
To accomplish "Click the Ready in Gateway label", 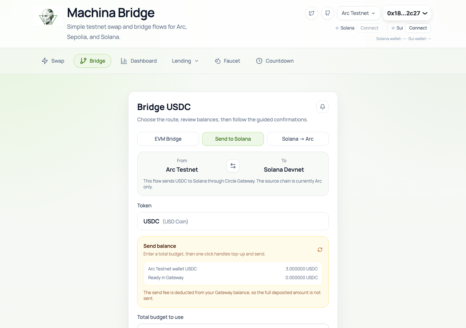I will [x=166, y=278].
